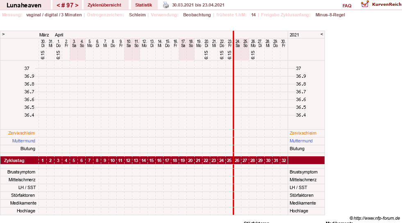Select the date range 30.03.2021 bis 23.04.2021
Viewport: 402px width, 223px height.
click(198, 5)
